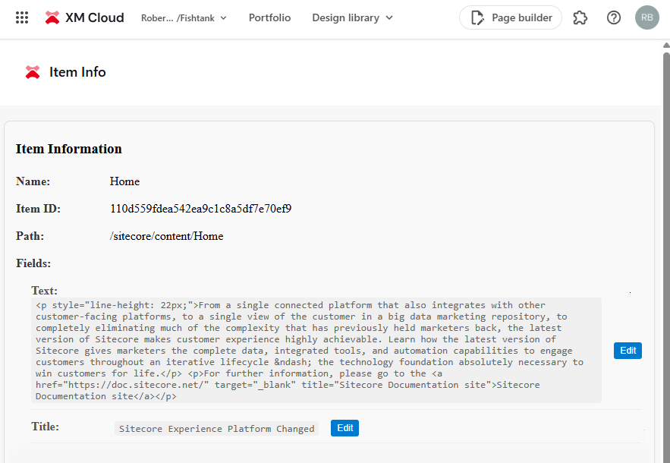Click the Title value Sitecore Experience Platform Changed
Screen dimensions: 670x463
tap(216, 429)
